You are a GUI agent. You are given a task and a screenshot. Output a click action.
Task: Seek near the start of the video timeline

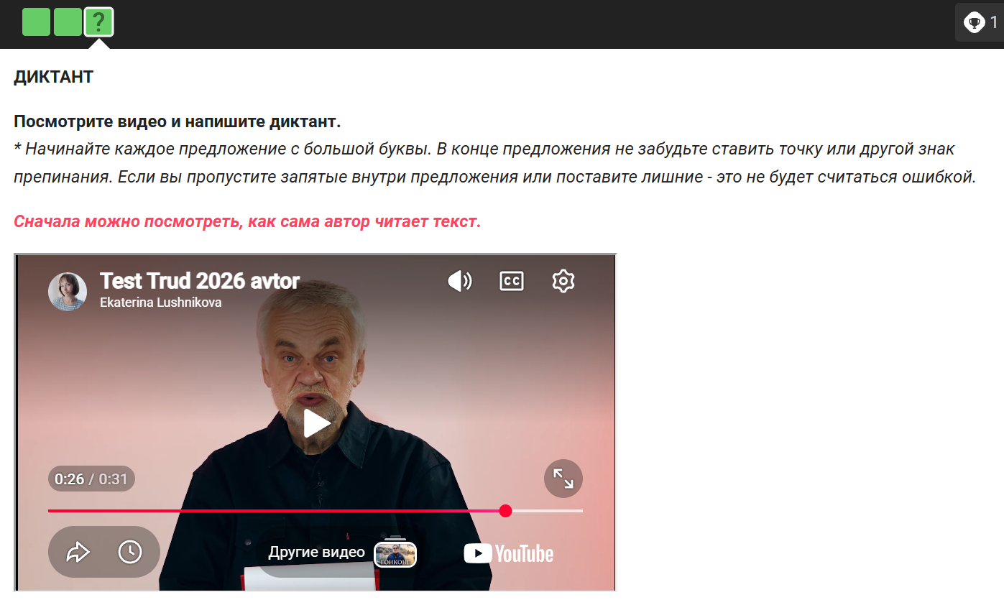[x=57, y=511]
